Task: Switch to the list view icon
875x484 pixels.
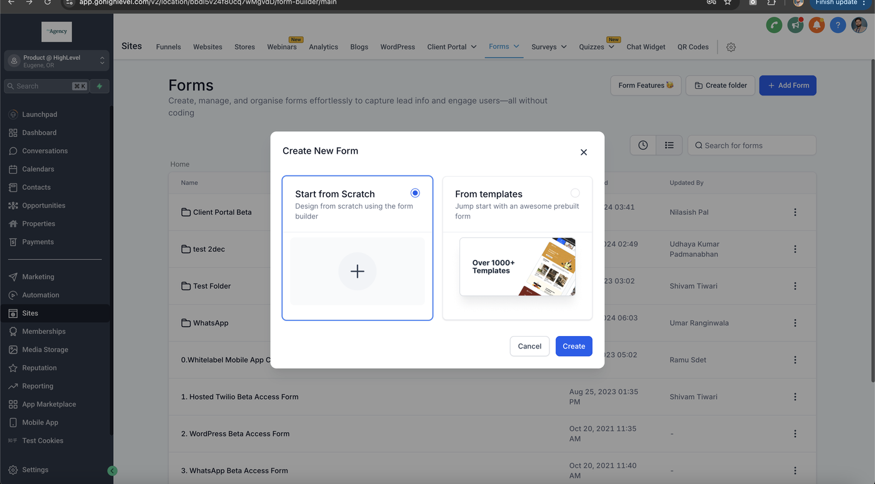Action: coord(669,146)
